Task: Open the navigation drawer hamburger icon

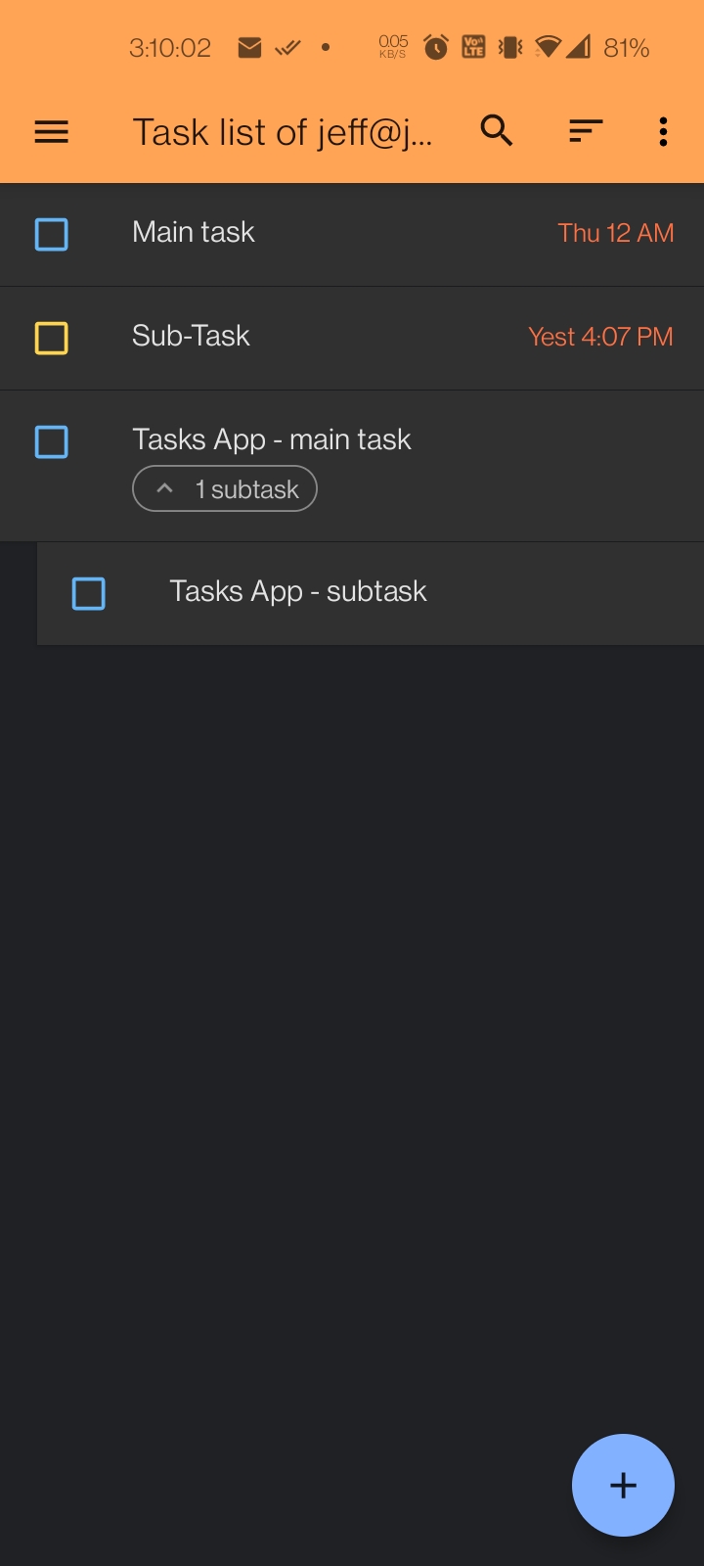Action: click(x=51, y=131)
